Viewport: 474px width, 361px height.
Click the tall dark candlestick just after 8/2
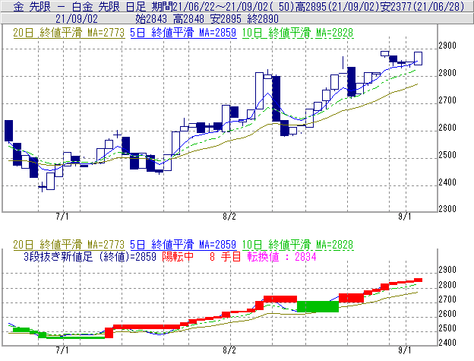pyautogui.click(x=276, y=98)
